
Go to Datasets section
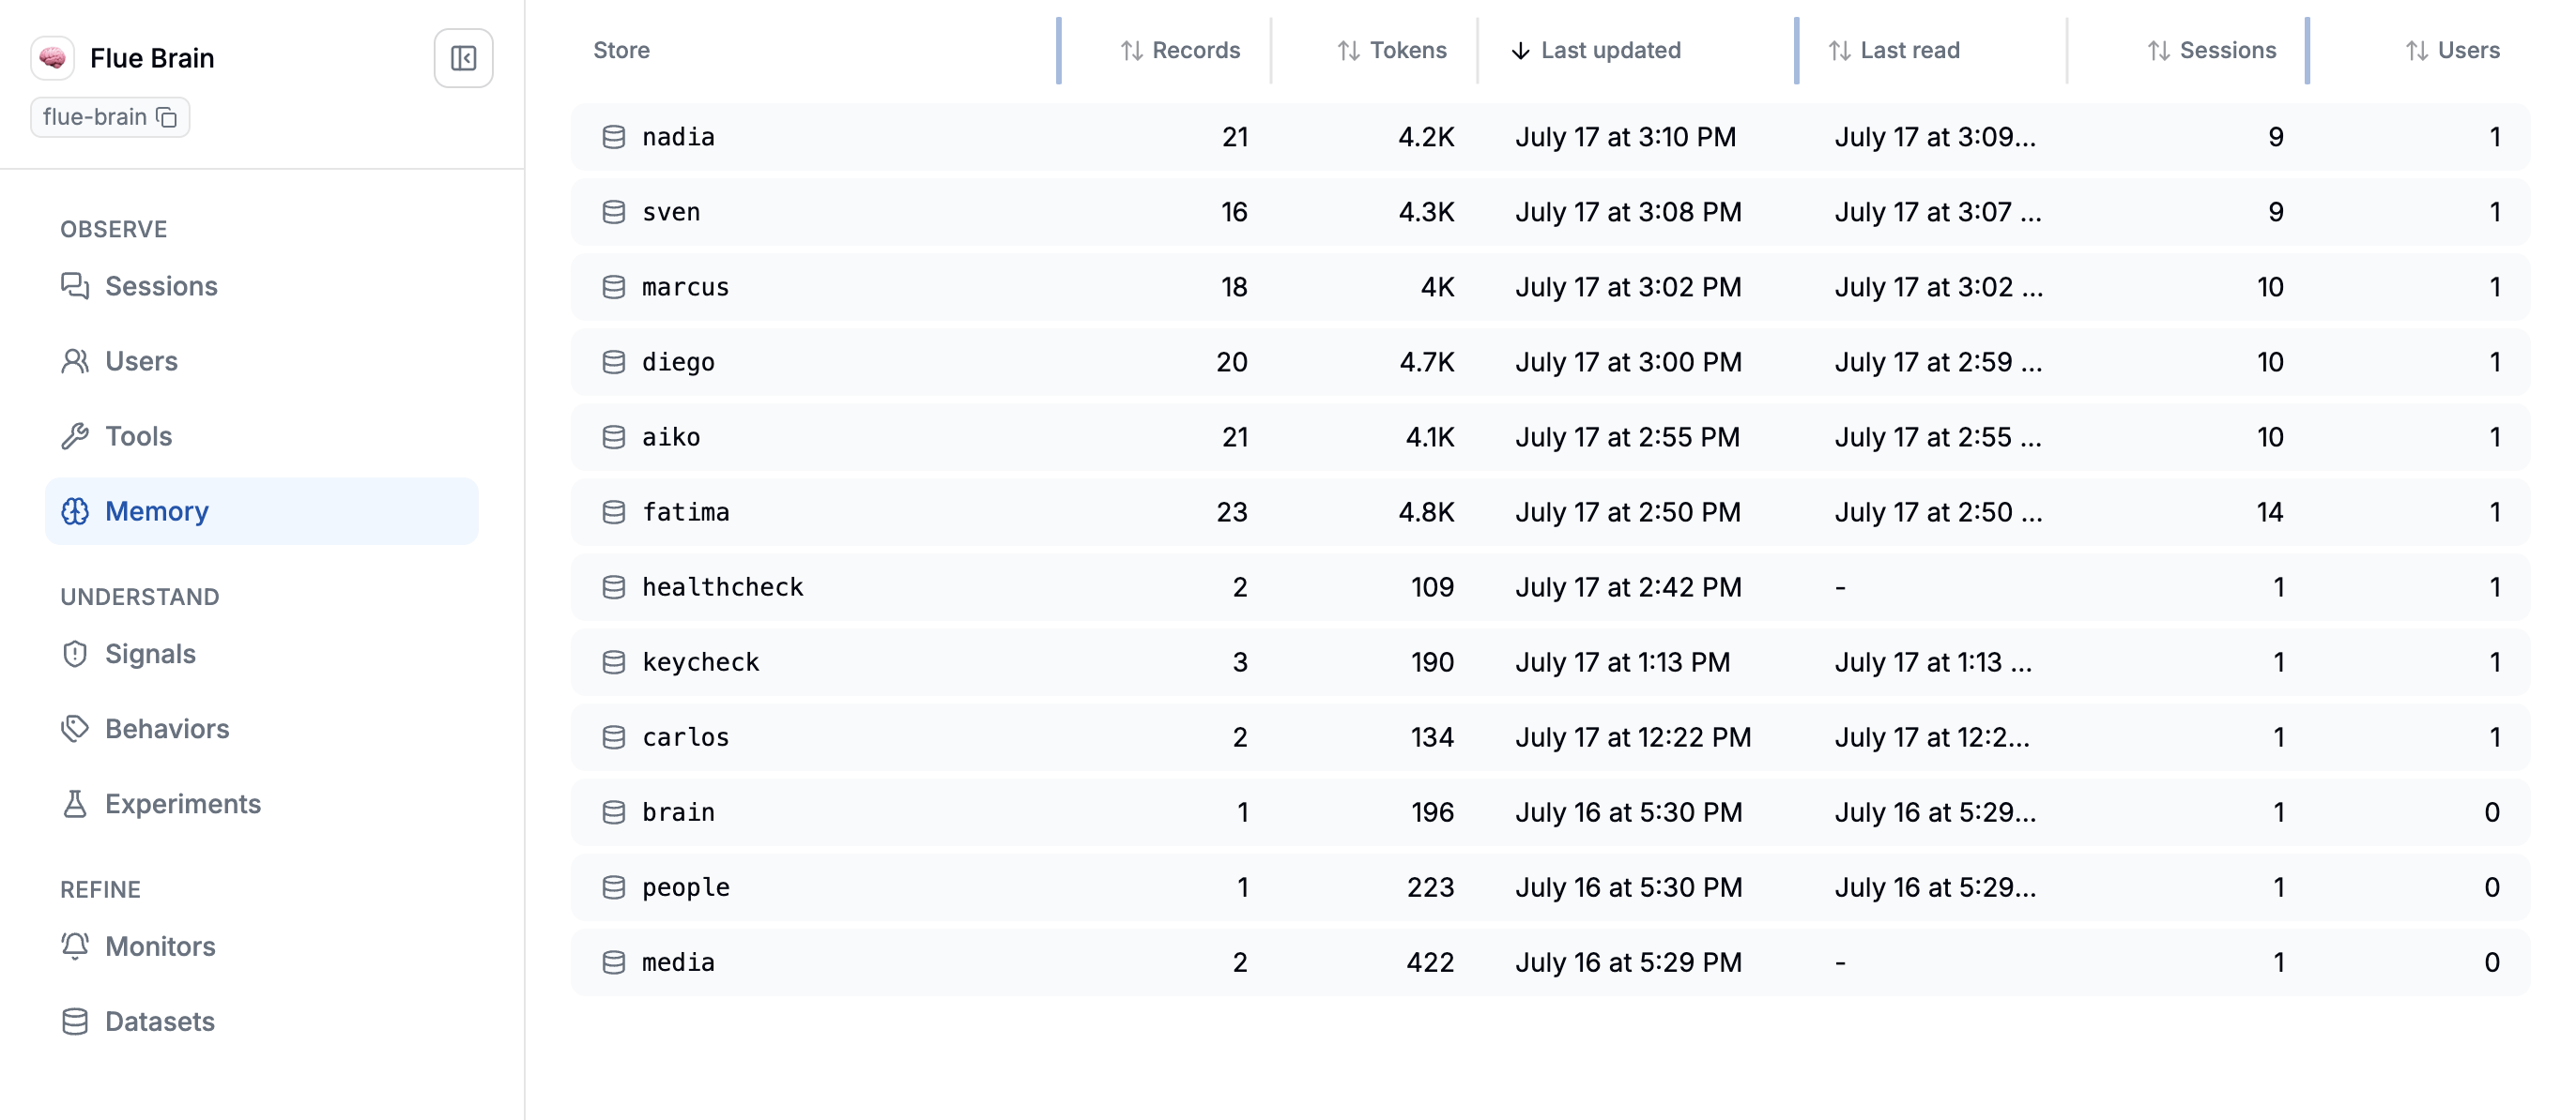[x=262, y=1022]
